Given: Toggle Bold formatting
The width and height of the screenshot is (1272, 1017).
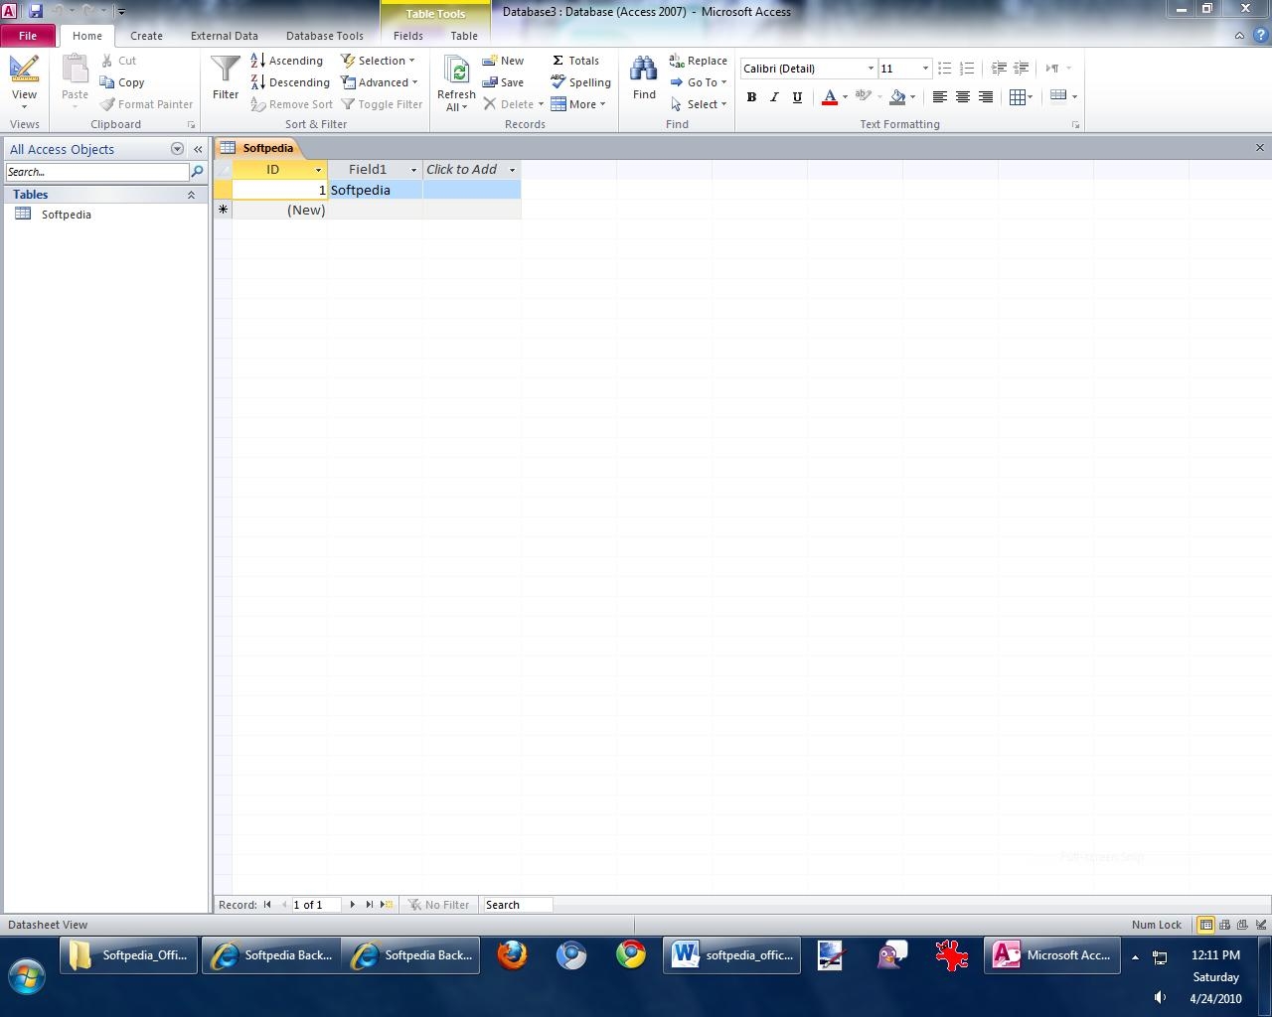Looking at the screenshot, I should pos(751,97).
